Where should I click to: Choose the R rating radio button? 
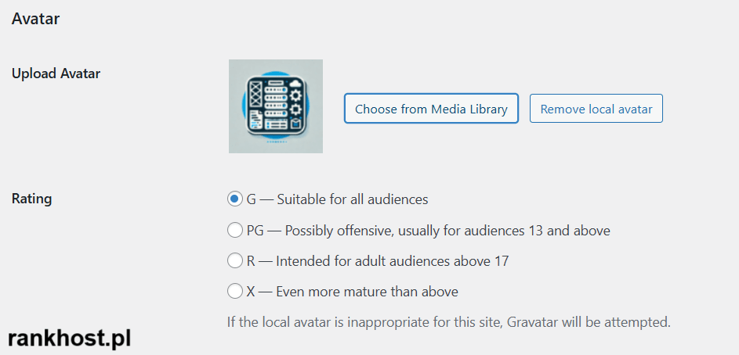[x=234, y=260]
